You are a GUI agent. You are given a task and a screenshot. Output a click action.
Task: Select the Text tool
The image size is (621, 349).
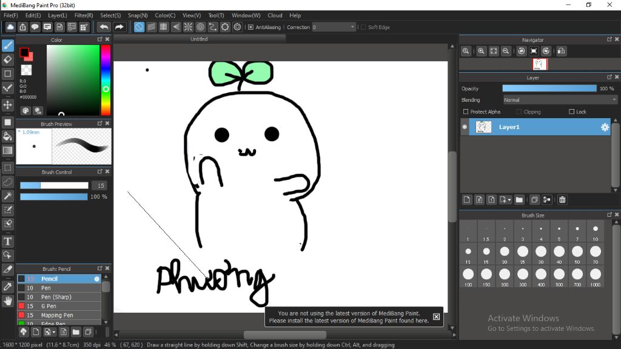click(x=7, y=241)
